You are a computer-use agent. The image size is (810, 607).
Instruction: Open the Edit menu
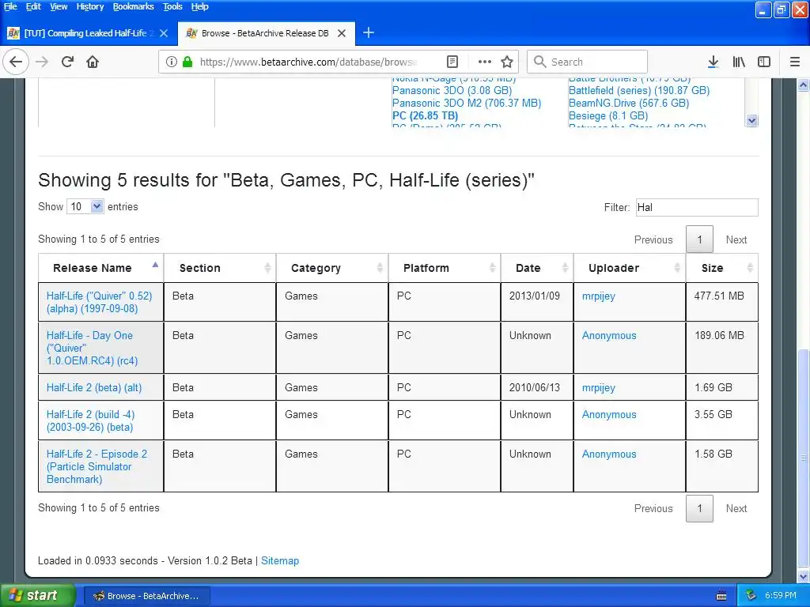click(x=33, y=6)
